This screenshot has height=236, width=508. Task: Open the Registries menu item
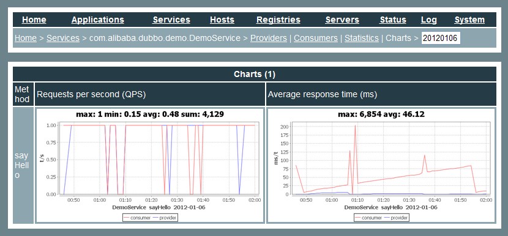278,20
